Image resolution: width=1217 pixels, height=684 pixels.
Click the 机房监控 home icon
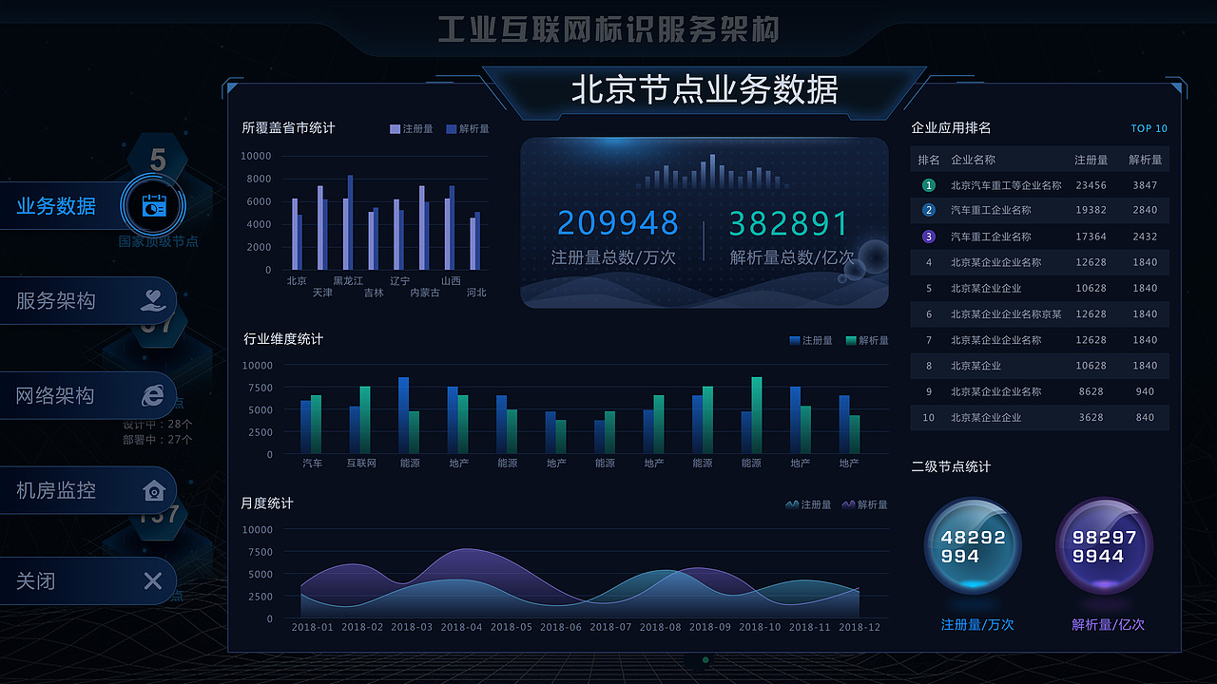[x=153, y=490]
